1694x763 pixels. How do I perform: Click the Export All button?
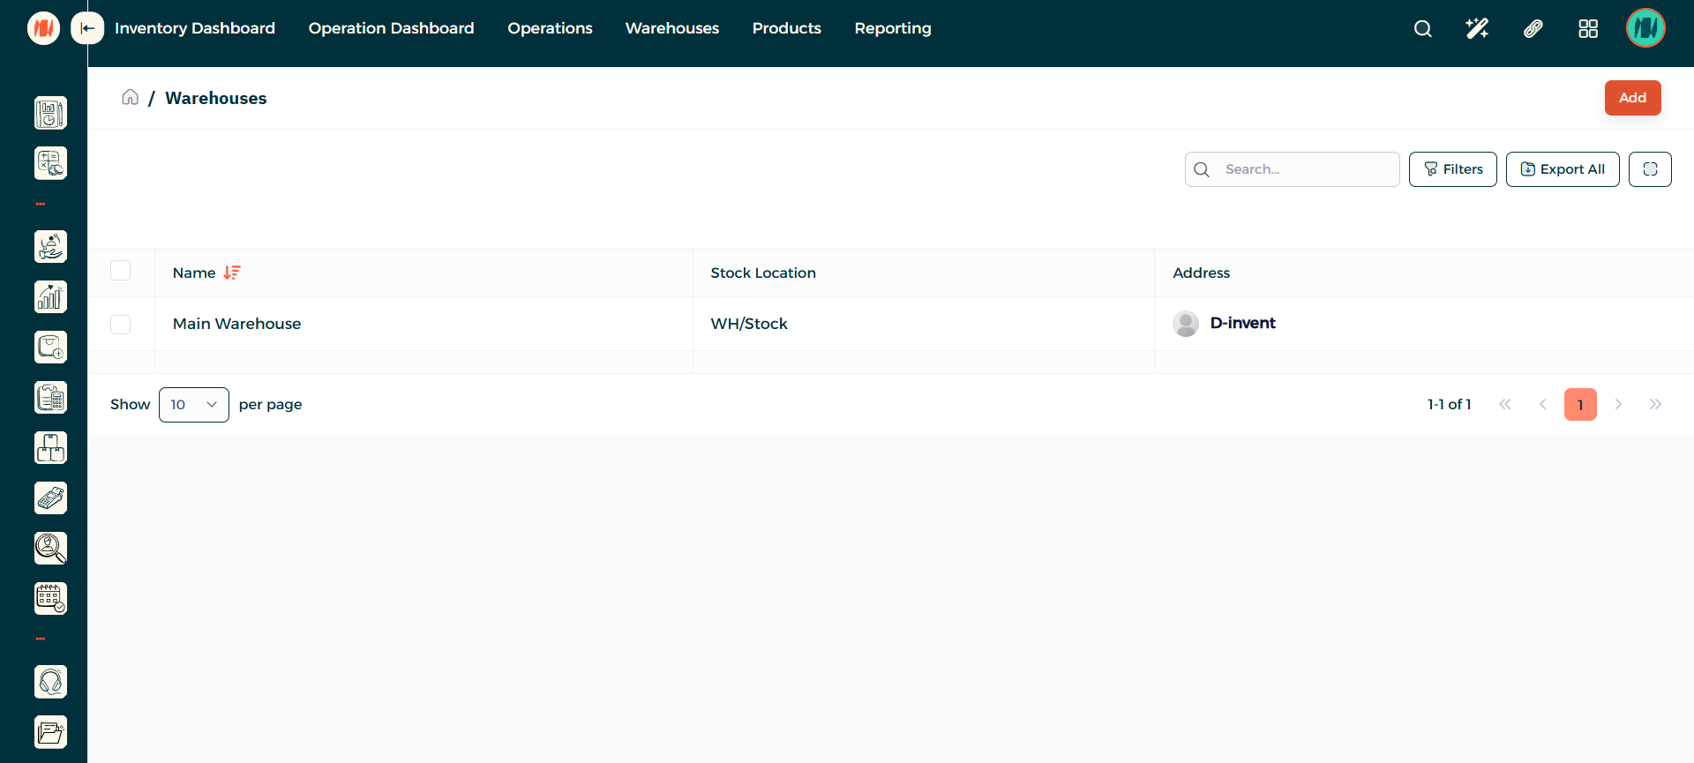click(1562, 169)
